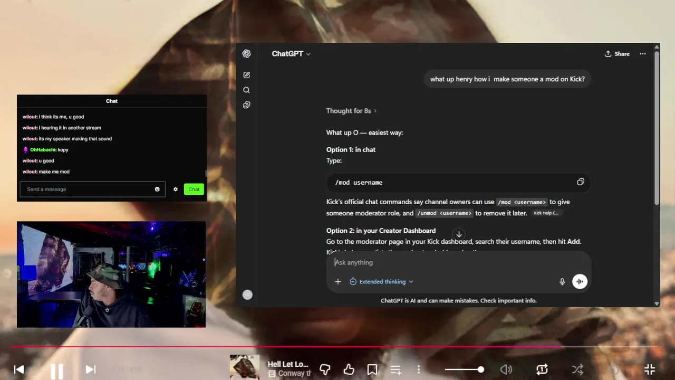Click wilout's 'make me mod' message

(x=46, y=172)
